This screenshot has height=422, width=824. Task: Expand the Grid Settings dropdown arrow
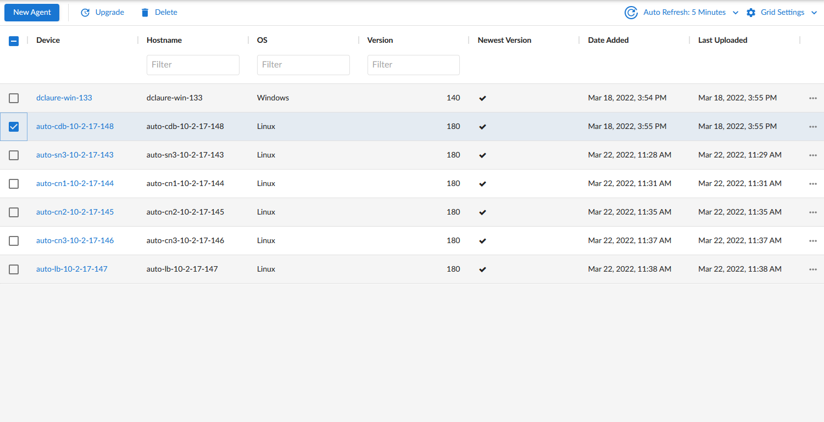(814, 13)
